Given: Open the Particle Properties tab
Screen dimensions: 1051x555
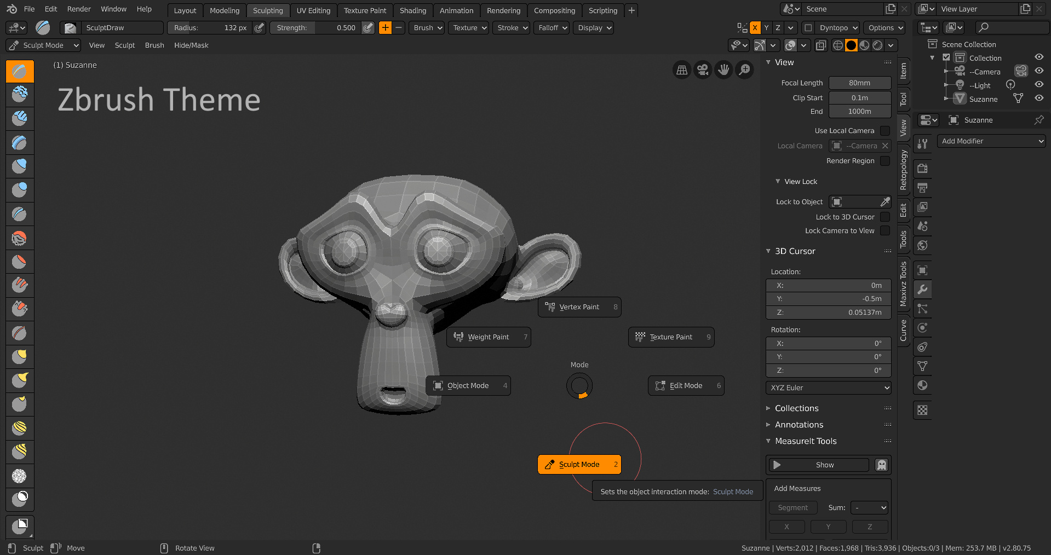Looking at the screenshot, I should click(922, 309).
